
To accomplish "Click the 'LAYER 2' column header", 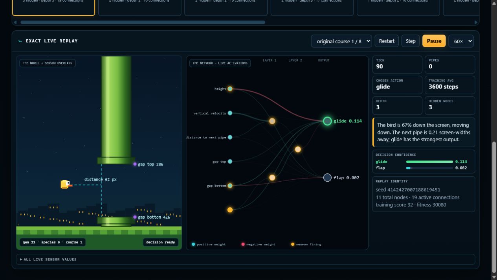I will coord(295,61).
